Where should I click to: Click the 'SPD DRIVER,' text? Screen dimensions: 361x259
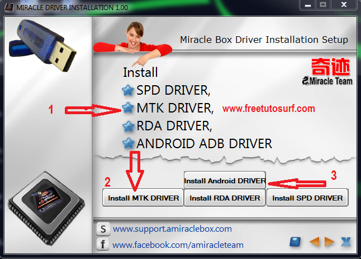pyautogui.click(x=173, y=90)
